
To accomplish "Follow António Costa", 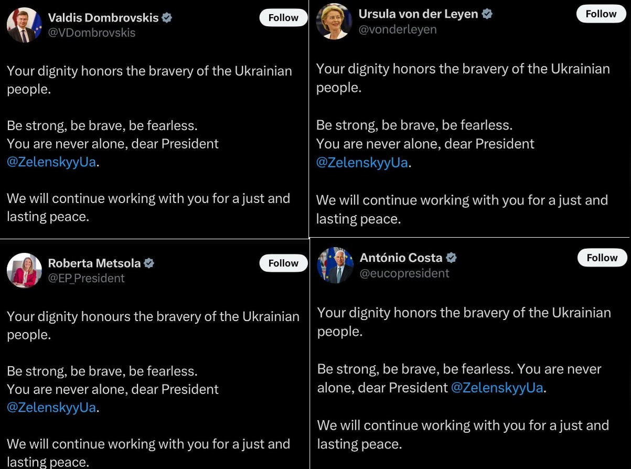I will pos(602,258).
